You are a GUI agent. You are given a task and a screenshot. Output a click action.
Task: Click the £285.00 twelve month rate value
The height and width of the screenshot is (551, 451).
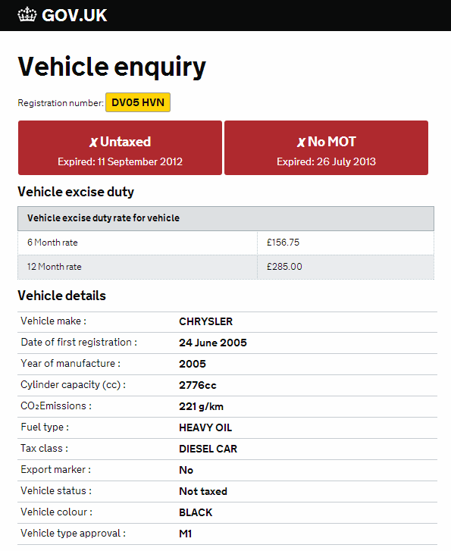click(284, 267)
